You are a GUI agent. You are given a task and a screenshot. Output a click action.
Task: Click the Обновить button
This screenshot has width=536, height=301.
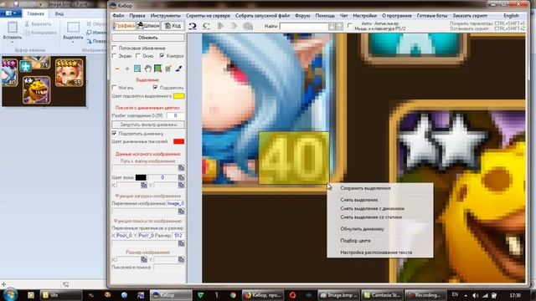pos(148,38)
